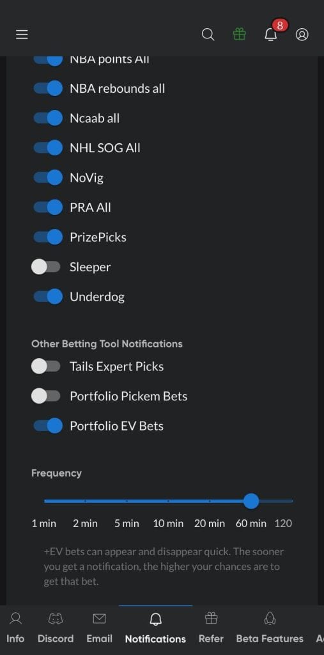Disable the Portfolio EV Bets toggle

(47, 425)
